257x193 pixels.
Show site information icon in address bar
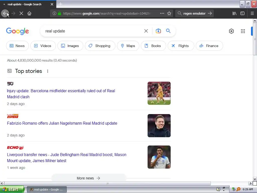pyautogui.click(x=54, y=13)
